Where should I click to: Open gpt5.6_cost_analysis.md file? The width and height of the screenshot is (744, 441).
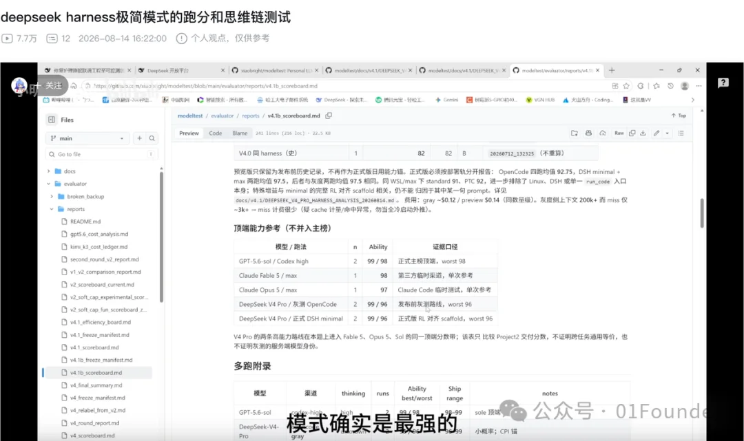pos(99,234)
